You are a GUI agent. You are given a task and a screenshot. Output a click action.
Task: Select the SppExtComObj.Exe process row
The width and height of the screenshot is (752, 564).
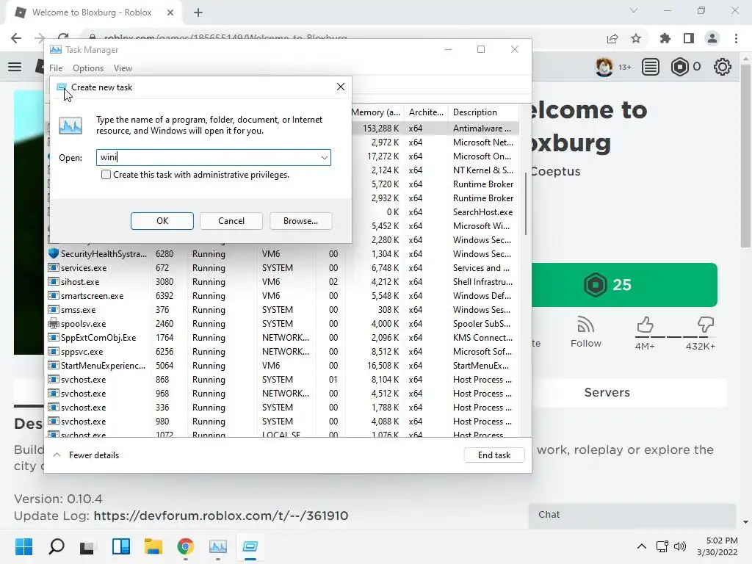tap(283, 338)
